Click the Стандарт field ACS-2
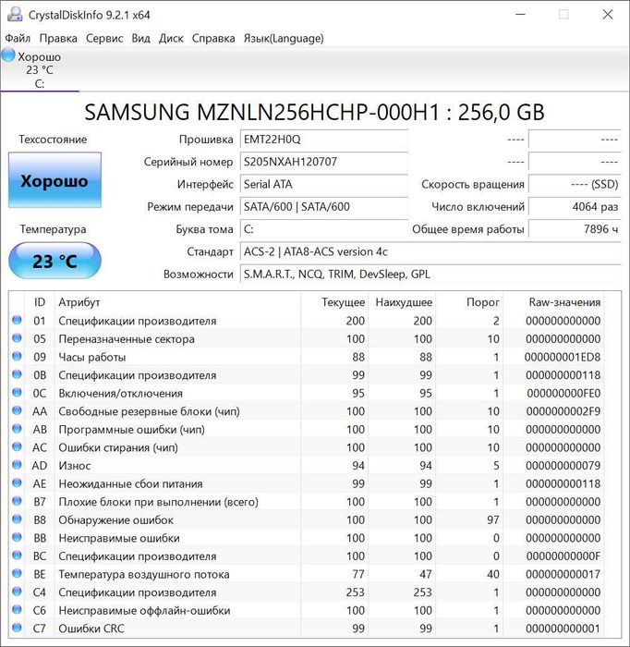This screenshot has width=630, height=647. point(430,251)
